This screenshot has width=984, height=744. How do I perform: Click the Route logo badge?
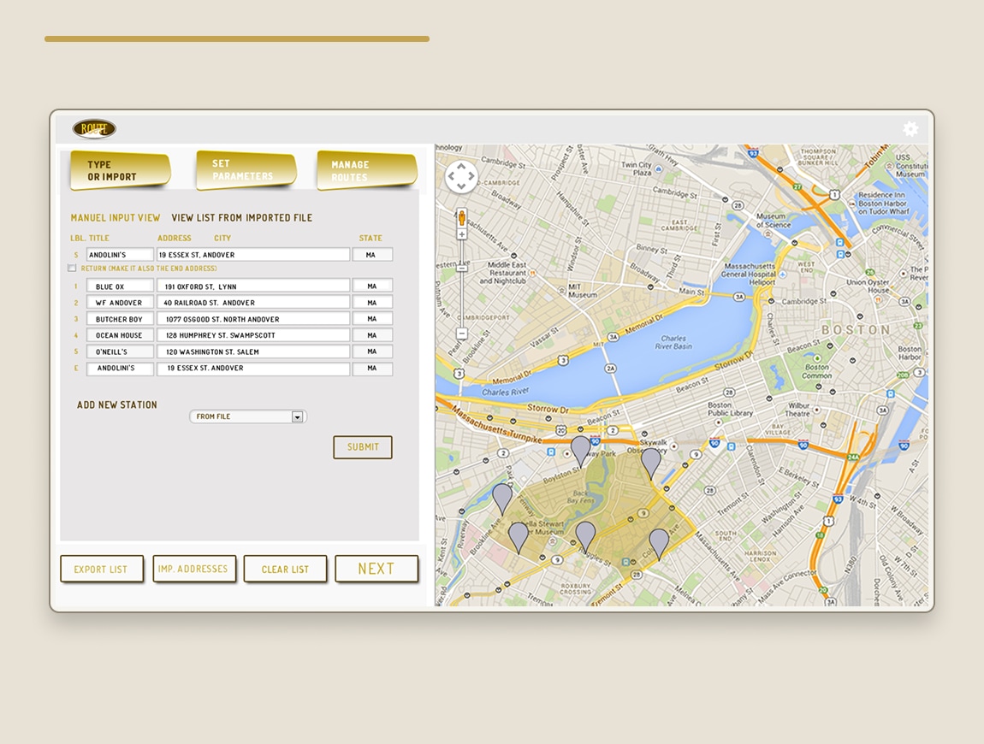point(94,128)
